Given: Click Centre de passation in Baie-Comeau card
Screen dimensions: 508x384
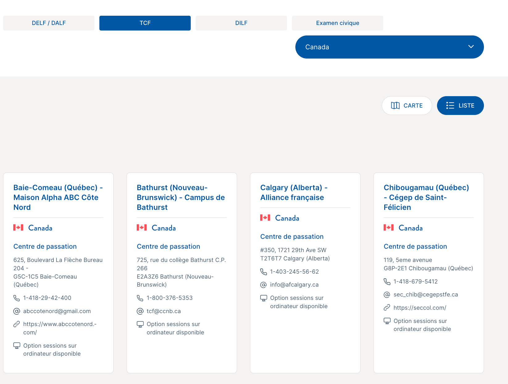Looking at the screenshot, I should tap(45, 247).
